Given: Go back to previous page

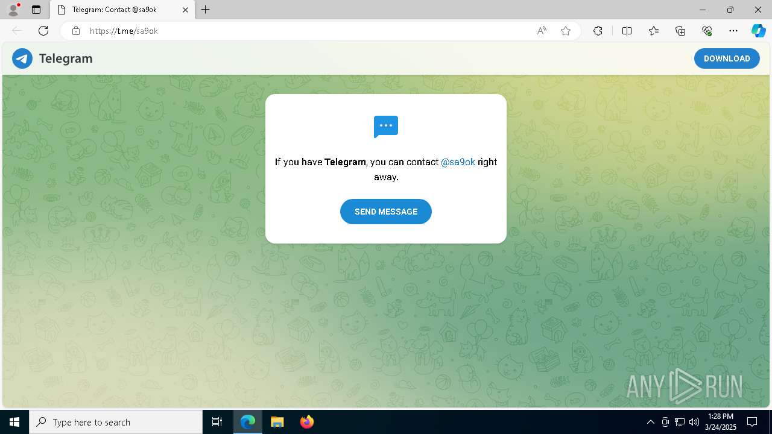Looking at the screenshot, I should [17, 31].
